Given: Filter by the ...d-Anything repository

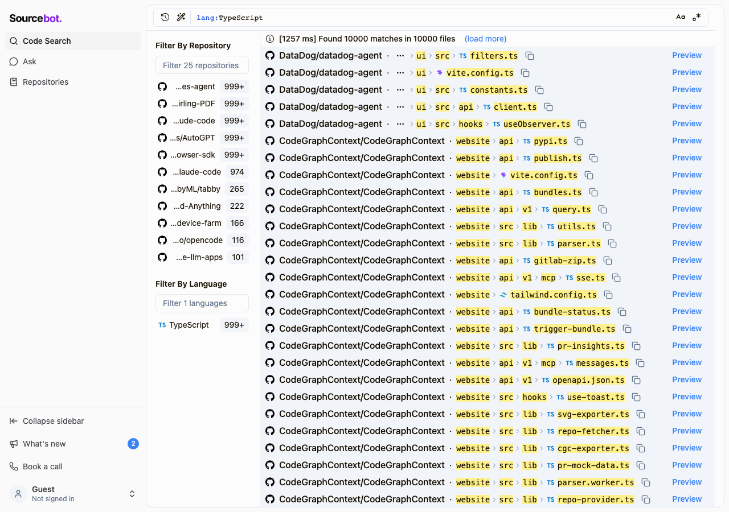Looking at the screenshot, I should (202, 206).
